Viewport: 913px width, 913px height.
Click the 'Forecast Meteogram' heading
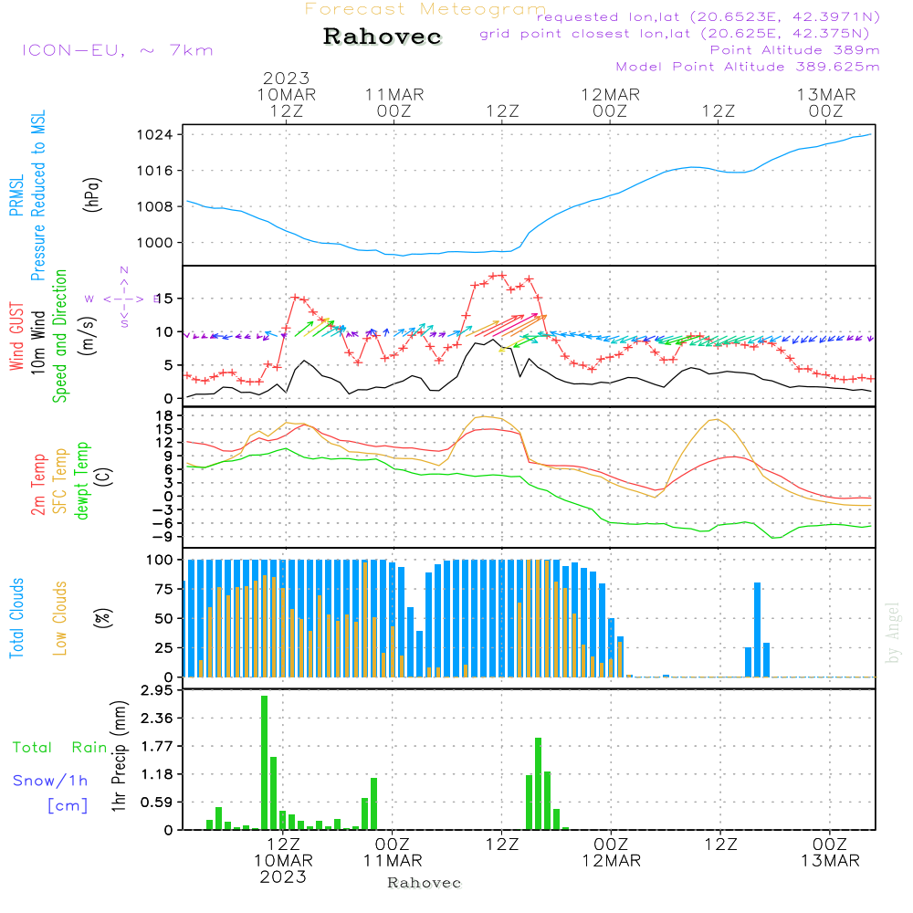click(x=425, y=9)
